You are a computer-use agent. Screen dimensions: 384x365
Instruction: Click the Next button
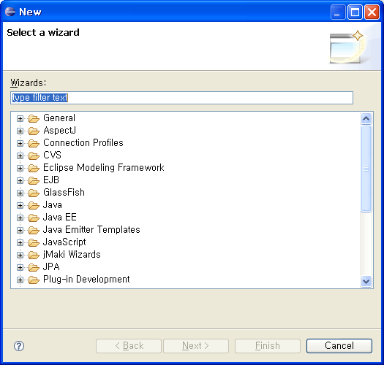(196, 346)
